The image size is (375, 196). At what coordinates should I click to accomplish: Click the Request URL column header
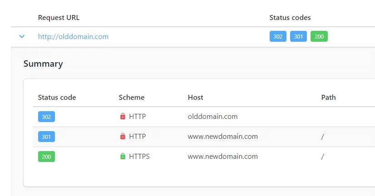coord(59,18)
